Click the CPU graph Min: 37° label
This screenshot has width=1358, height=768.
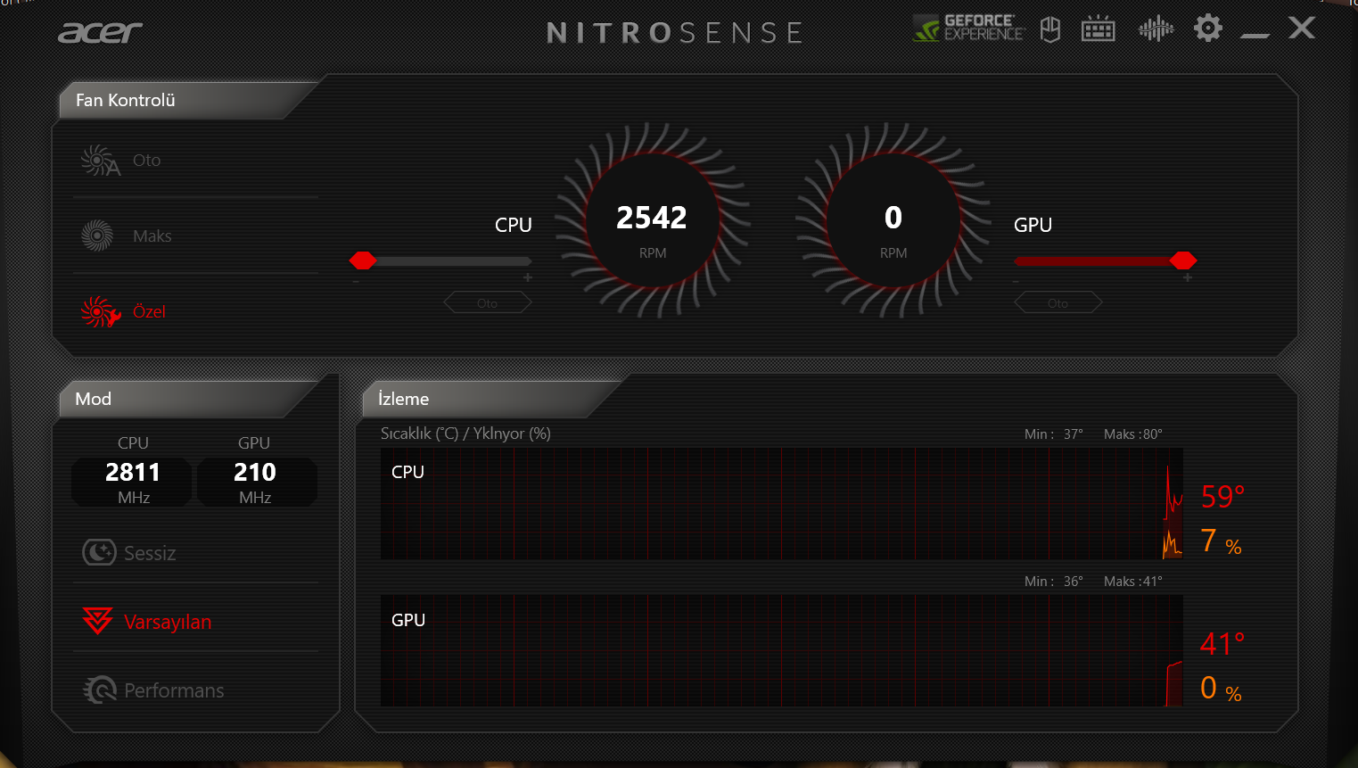[1054, 434]
